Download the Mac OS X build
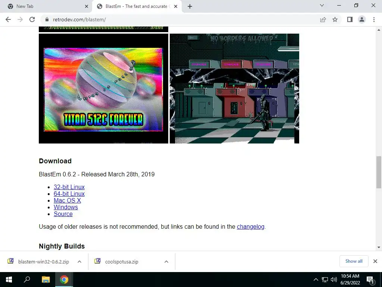Screen dimensions: 382x287 pyautogui.click(x=67, y=200)
